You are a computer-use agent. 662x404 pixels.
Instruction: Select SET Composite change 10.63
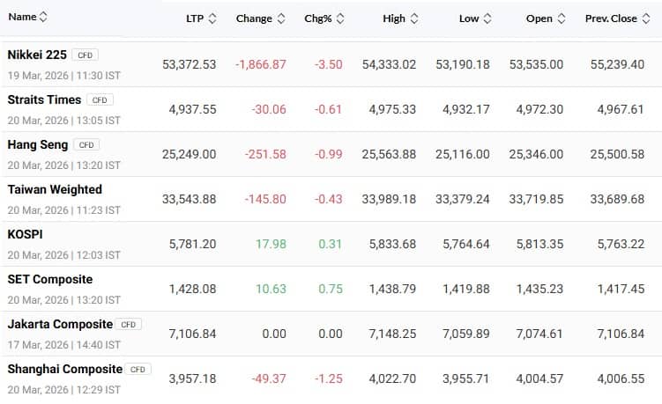tap(271, 289)
